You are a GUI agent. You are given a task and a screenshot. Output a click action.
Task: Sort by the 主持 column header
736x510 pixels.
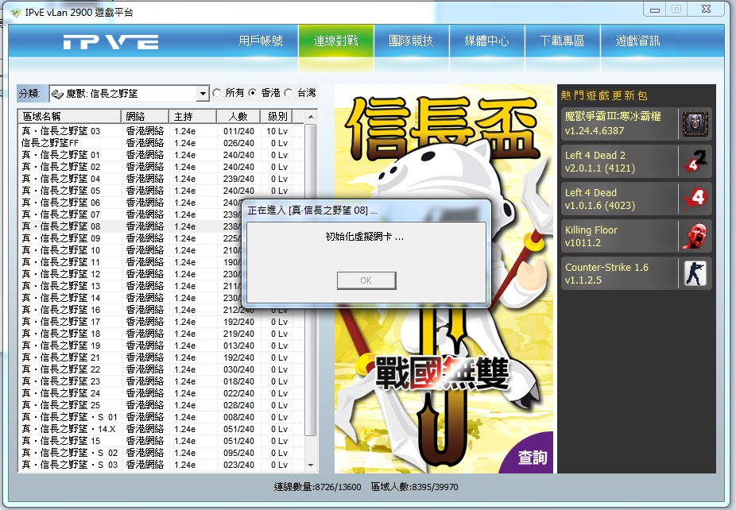pos(192,116)
